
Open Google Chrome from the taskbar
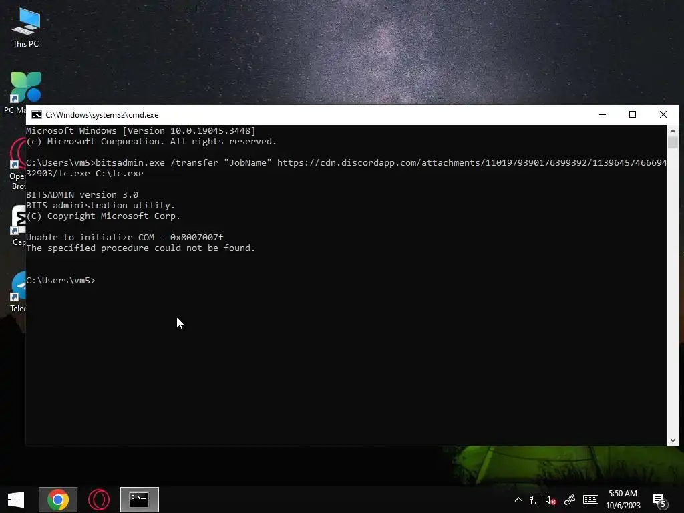tap(58, 500)
